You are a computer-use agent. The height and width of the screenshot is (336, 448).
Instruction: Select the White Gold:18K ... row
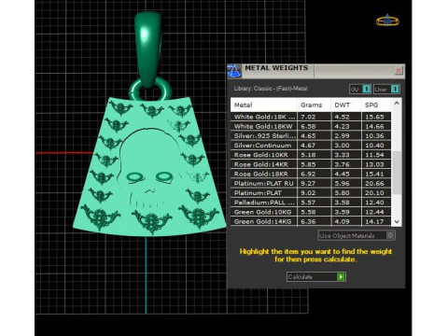pyautogui.click(x=311, y=117)
